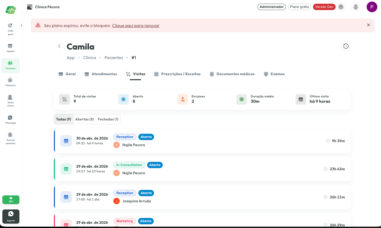The width and height of the screenshot is (381, 228).
Task: Click calendar icon of the 17:00 visit
Action: coord(66,197)
